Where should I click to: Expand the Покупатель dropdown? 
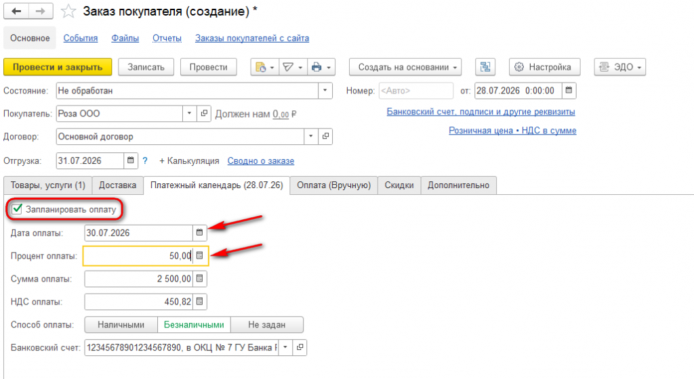(x=190, y=114)
